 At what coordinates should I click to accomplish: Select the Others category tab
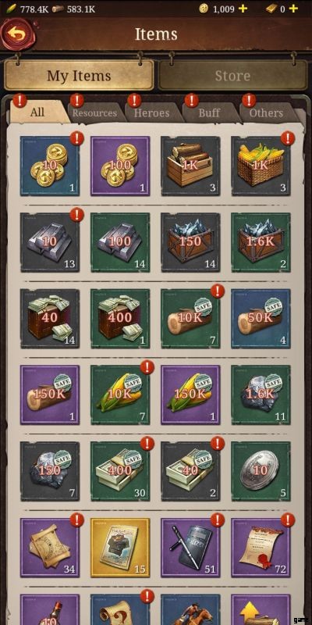point(266,112)
